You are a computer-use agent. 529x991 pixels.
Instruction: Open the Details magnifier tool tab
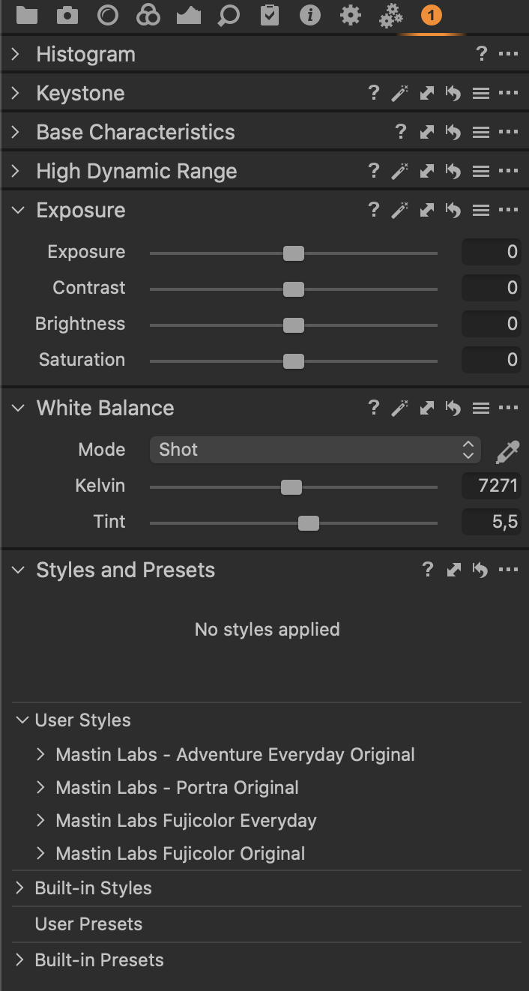tap(229, 15)
